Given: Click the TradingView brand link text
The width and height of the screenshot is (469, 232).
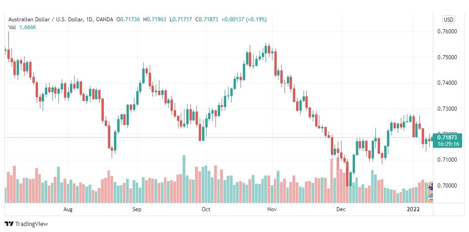Looking at the screenshot, I should 32,224.
